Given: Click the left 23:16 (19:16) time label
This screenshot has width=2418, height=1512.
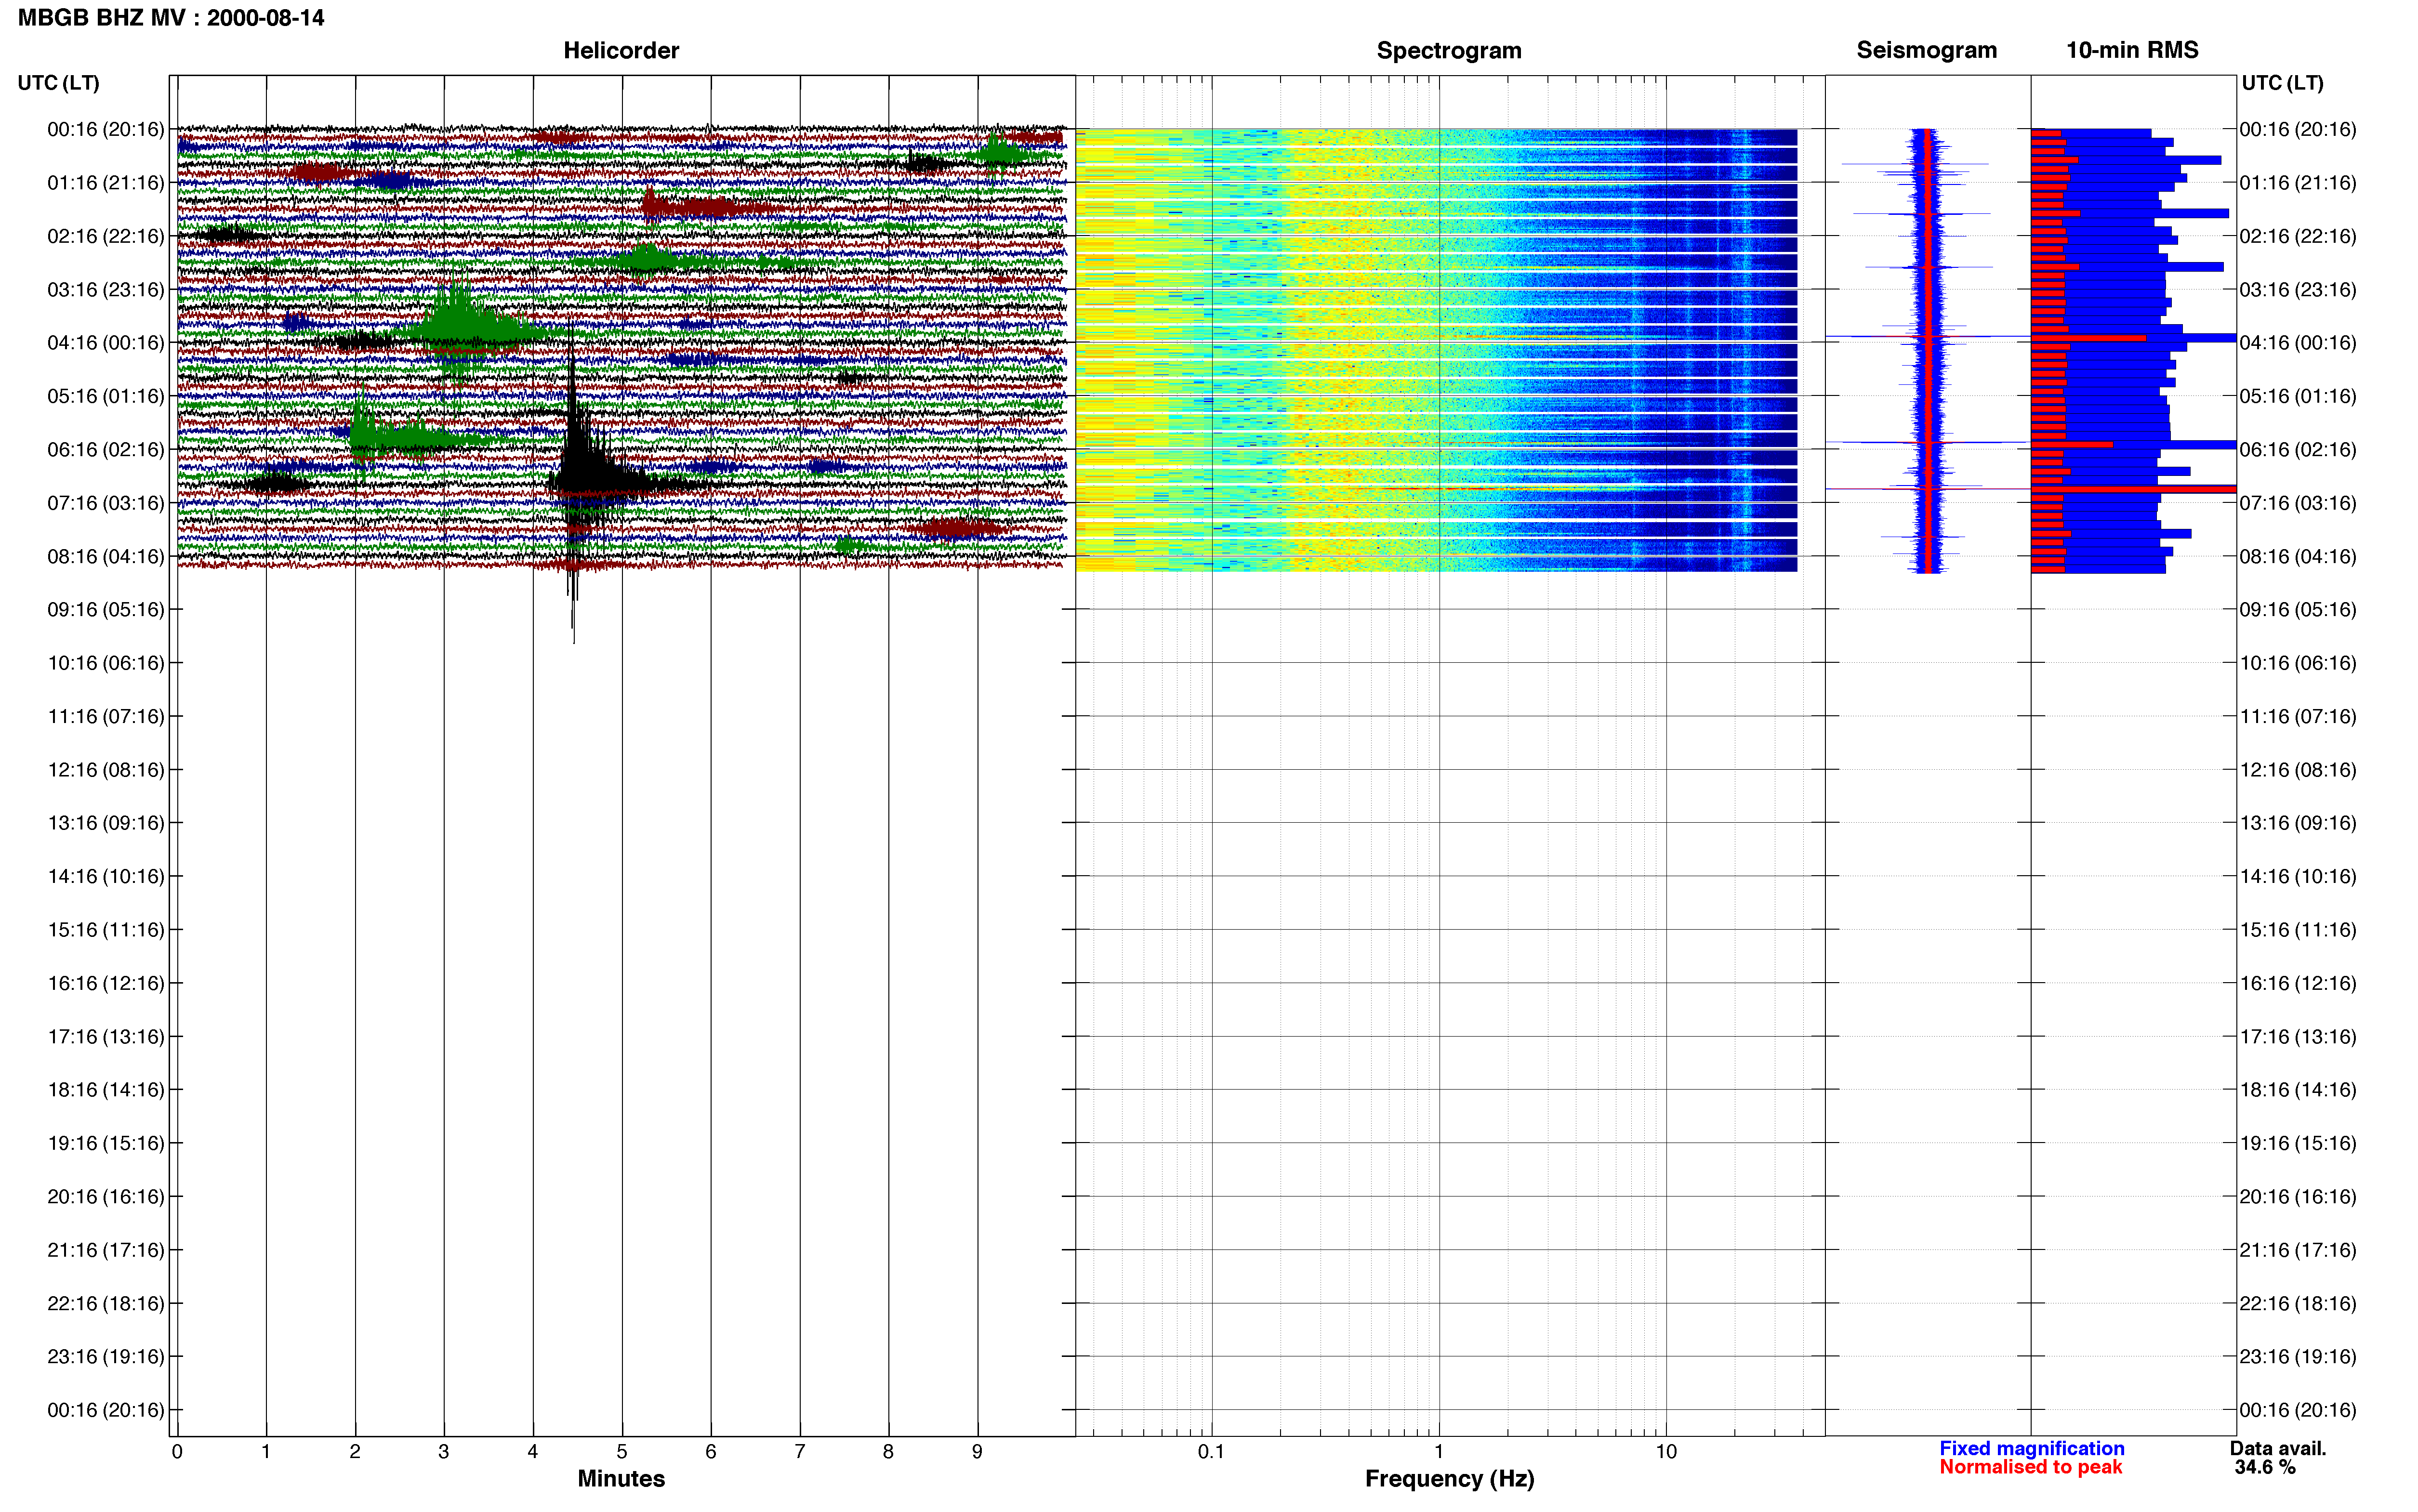Looking at the screenshot, I should [x=106, y=1356].
